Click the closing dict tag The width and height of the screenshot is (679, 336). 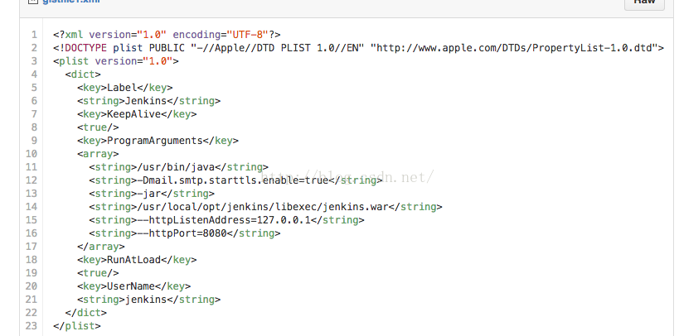(85, 313)
